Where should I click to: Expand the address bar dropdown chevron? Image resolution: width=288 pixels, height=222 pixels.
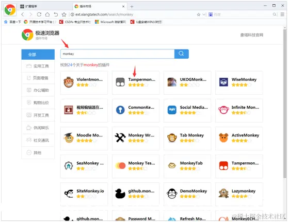pyautogui.click(x=203, y=14)
